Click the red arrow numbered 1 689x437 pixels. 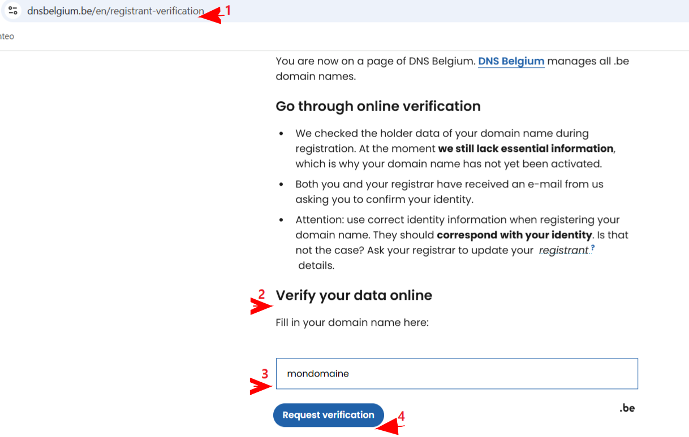point(210,15)
